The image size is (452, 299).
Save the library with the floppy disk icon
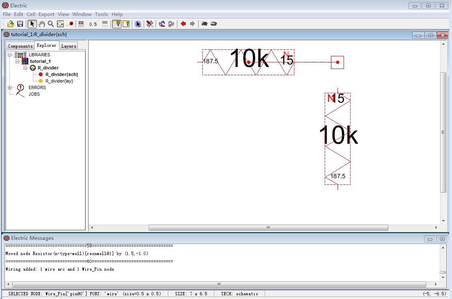point(20,24)
